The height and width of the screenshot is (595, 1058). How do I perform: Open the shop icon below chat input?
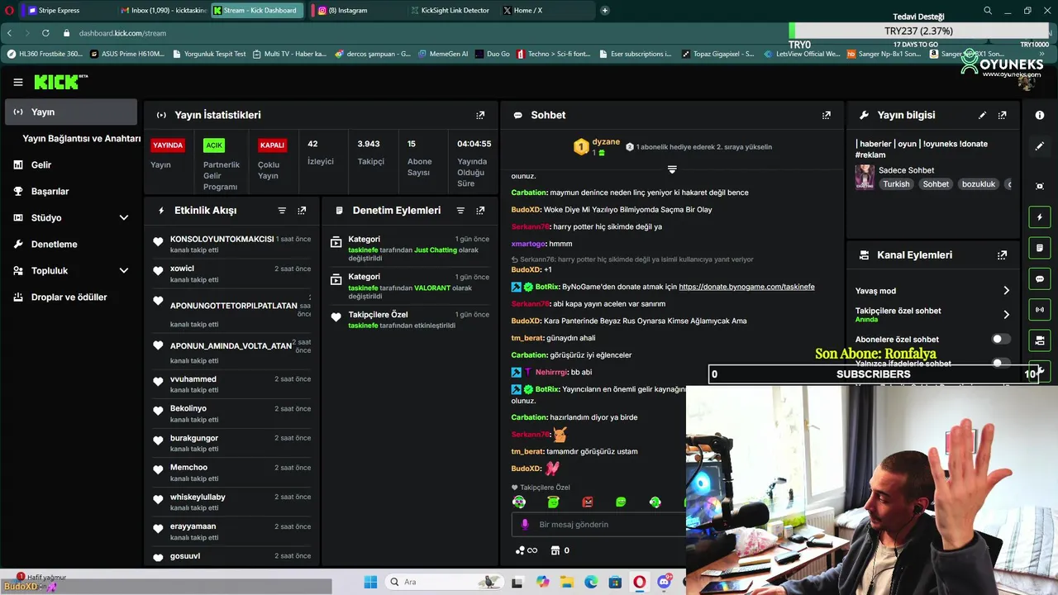(x=555, y=550)
